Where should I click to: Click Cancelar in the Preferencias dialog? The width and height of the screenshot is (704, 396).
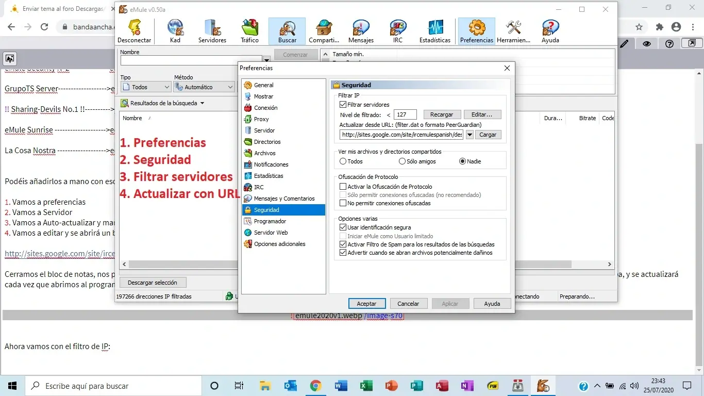408,304
